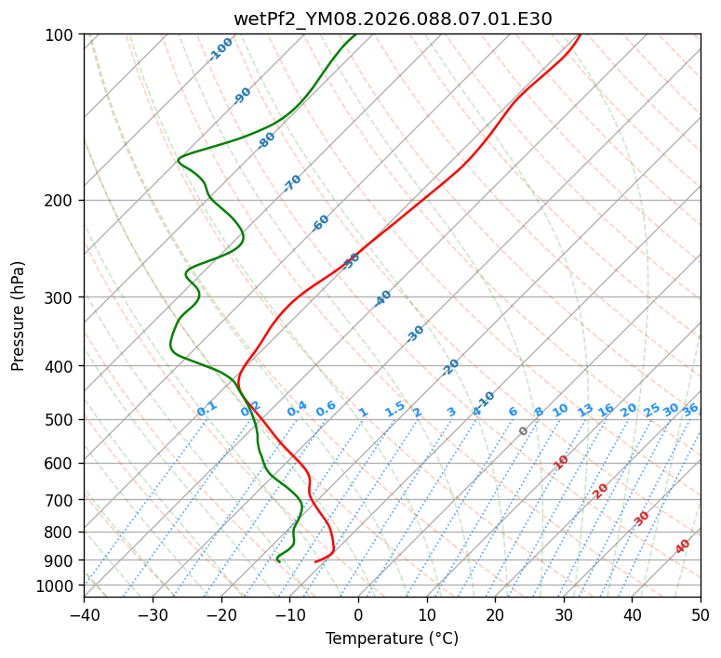Click the −40 temperature axis tick label
The width and height of the screenshot is (721, 658).
tap(84, 614)
